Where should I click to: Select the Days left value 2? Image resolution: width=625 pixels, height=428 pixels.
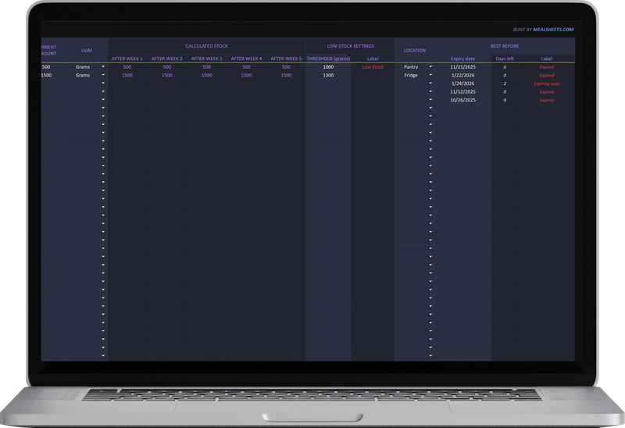(505, 84)
